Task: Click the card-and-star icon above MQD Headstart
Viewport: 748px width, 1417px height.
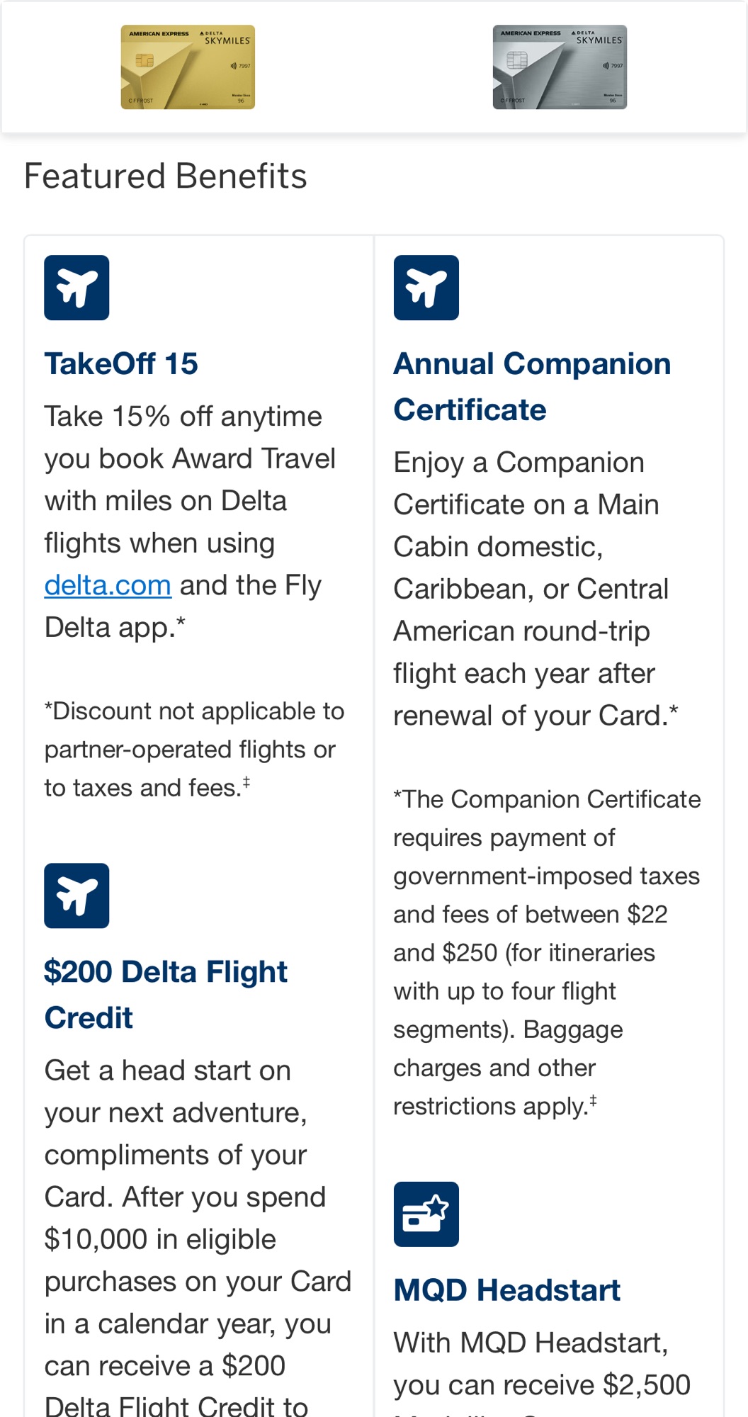Action: pos(426,1214)
